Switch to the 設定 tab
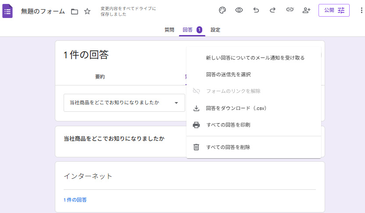 click(215, 30)
